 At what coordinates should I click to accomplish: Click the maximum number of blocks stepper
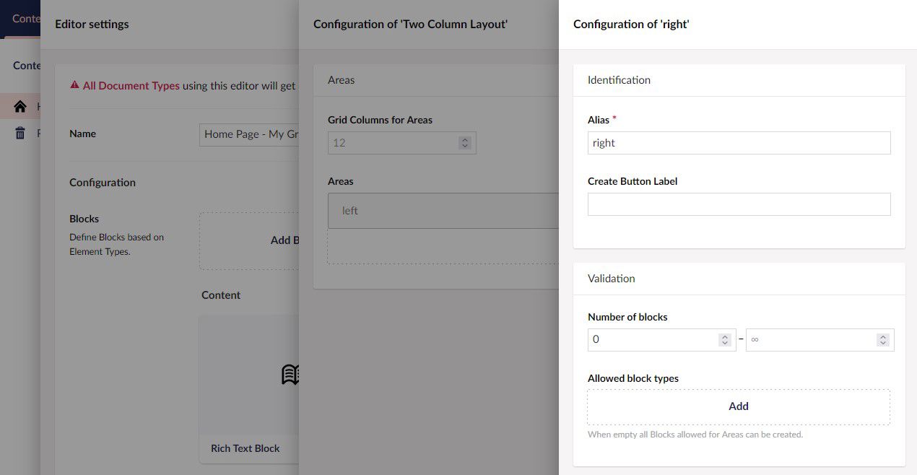tap(882, 340)
